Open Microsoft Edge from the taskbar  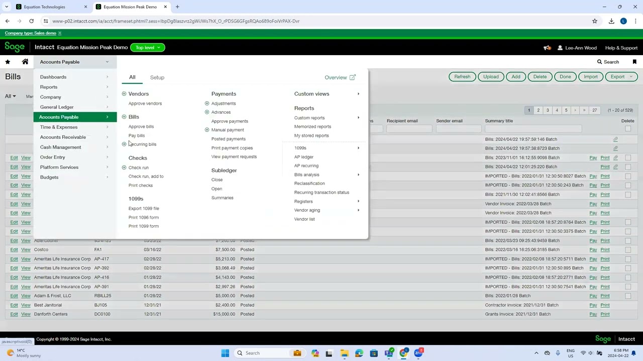tap(359, 353)
